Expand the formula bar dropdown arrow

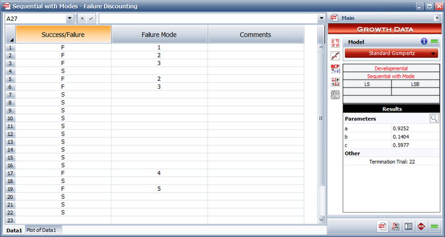tap(321, 18)
